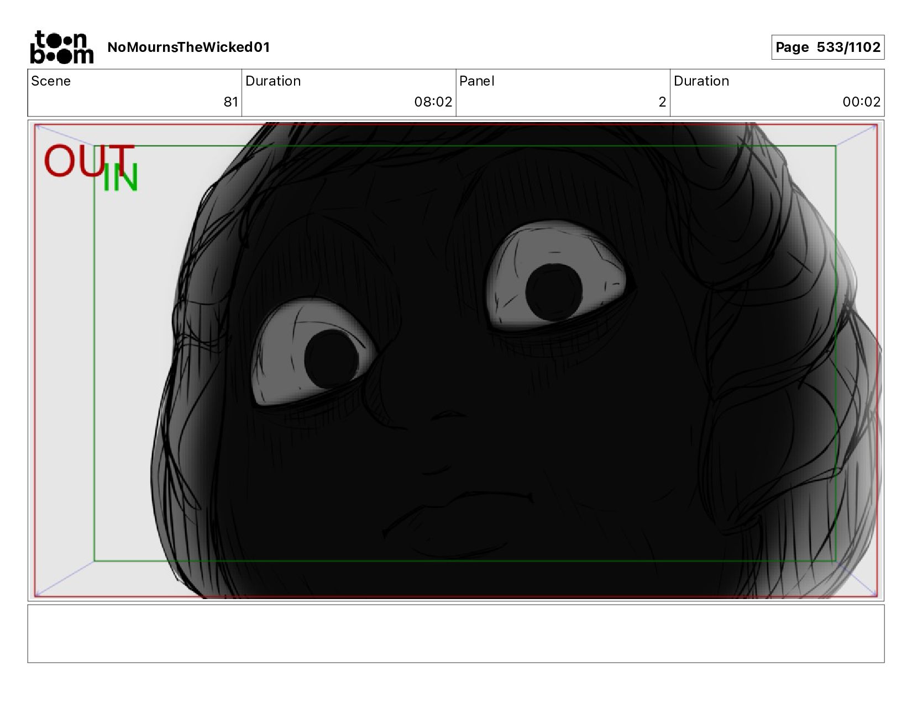Click the green IN camera frame label

click(x=120, y=177)
